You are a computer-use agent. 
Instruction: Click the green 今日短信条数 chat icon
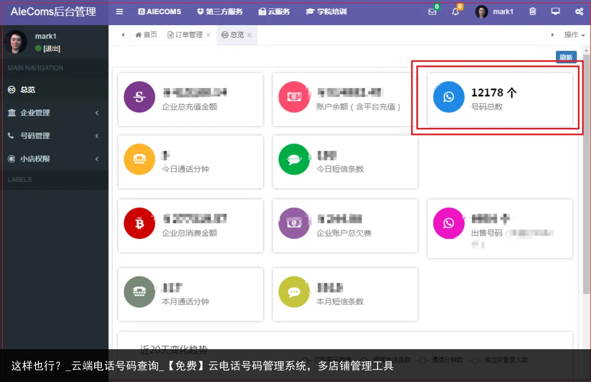(x=294, y=159)
